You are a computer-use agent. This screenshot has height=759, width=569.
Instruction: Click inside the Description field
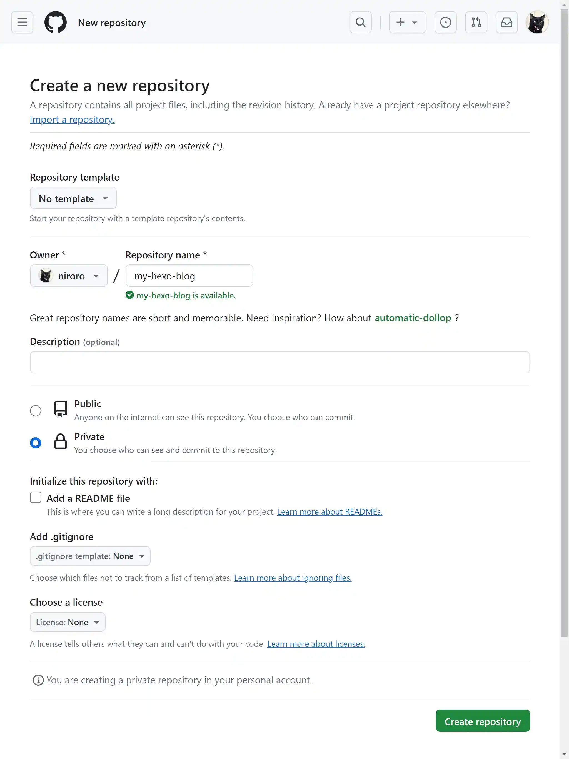280,362
